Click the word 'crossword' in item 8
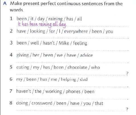This screenshot has height=115, width=136. coord(42,103)
